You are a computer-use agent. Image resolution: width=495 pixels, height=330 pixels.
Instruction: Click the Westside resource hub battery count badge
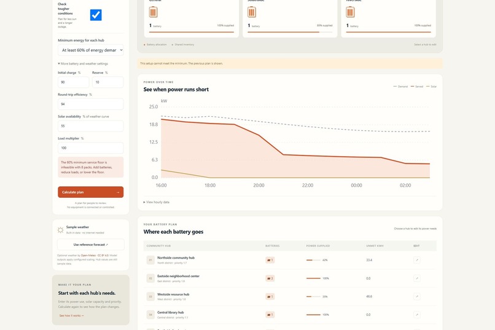270,297
